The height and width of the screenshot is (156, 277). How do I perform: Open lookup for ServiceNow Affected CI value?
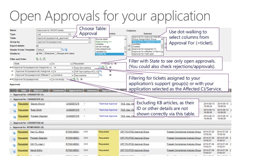(101, 75)
